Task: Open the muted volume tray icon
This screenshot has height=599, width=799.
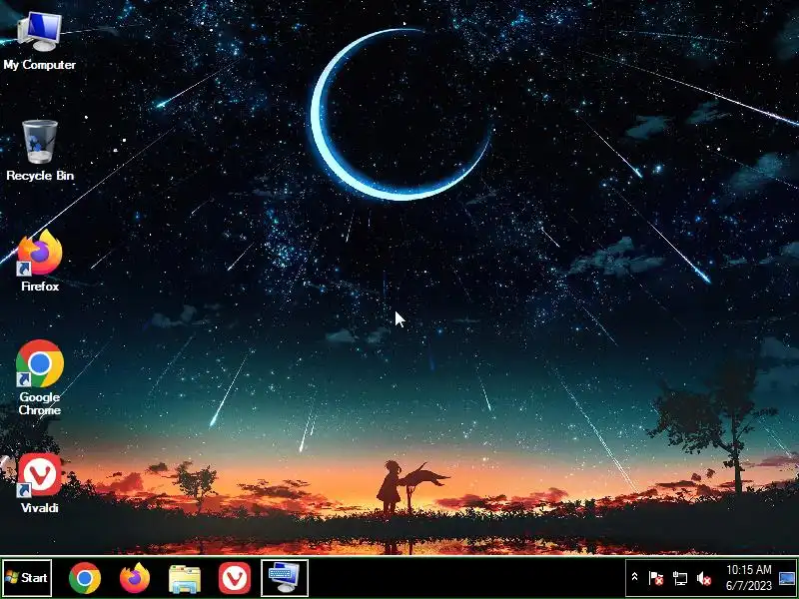Action: point(704,578)
